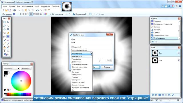Screen dimensions: 183x103
Task: Open the Эффекты menu
Action: [56, 6]
